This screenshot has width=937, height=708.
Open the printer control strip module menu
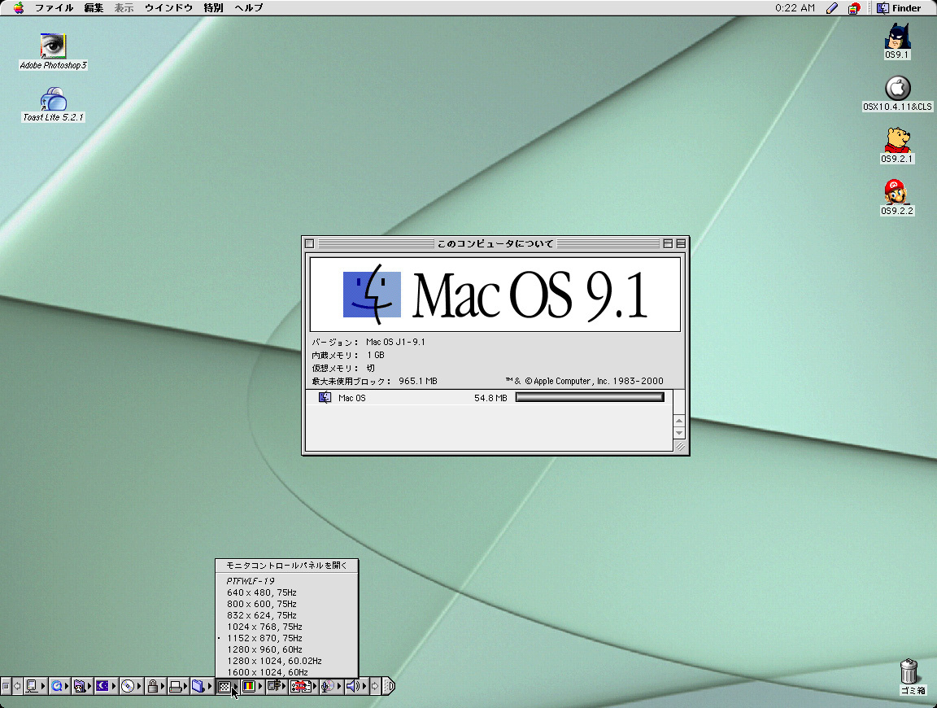(x=175, y=687)
